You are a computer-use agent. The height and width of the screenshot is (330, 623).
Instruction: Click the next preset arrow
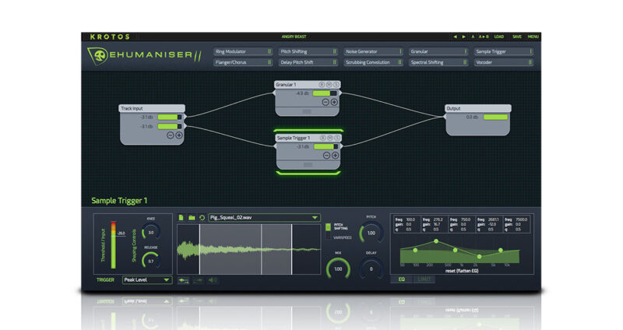click(x=464, y=37)
